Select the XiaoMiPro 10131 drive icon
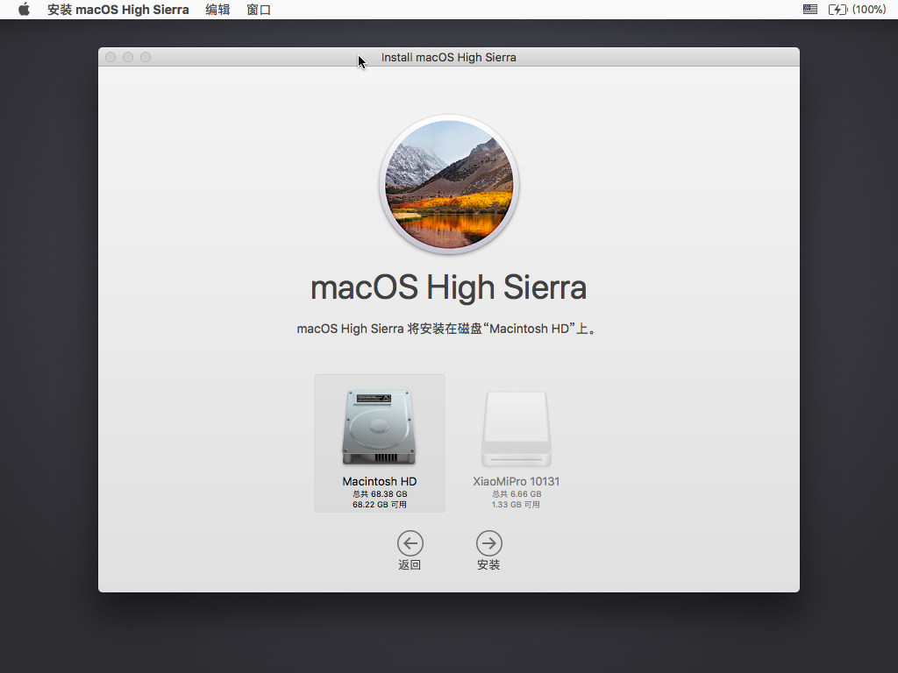Viewport: 898px width, 673px height. pos(516,429)
